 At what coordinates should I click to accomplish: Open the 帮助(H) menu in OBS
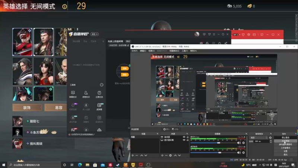click(x=193, y=51)
